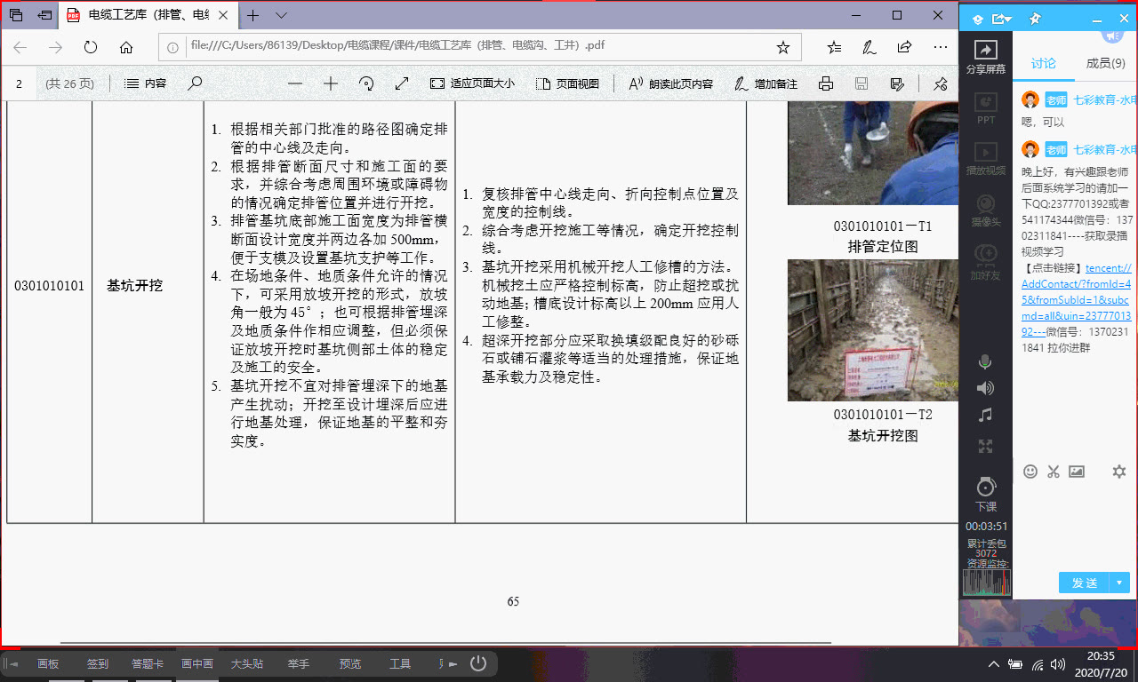Send a picture in chat

[x=1077, y=472]
